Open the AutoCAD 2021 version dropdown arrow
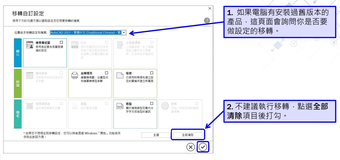Screen dimensions: 340x160 124,33
